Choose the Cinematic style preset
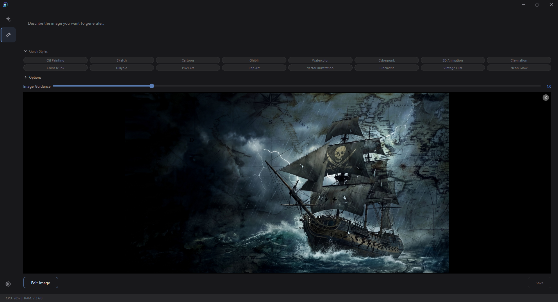 click(x=387, y=68)
